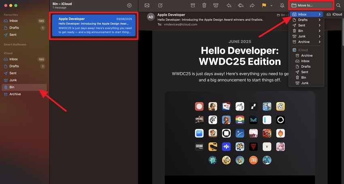Flag the message with orange flag
Image resolution: width=344 pixels, height=184 pixels.
pos(264,6)
